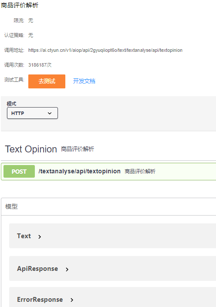Expand the /textanalyse/api/textopinion endpoint row
The height and width of the screenshot is (307, 216).
pos(109,171)
